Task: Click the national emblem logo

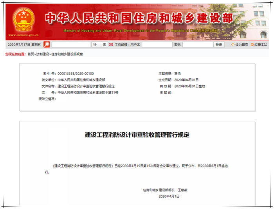Action: tap(23, 19)
